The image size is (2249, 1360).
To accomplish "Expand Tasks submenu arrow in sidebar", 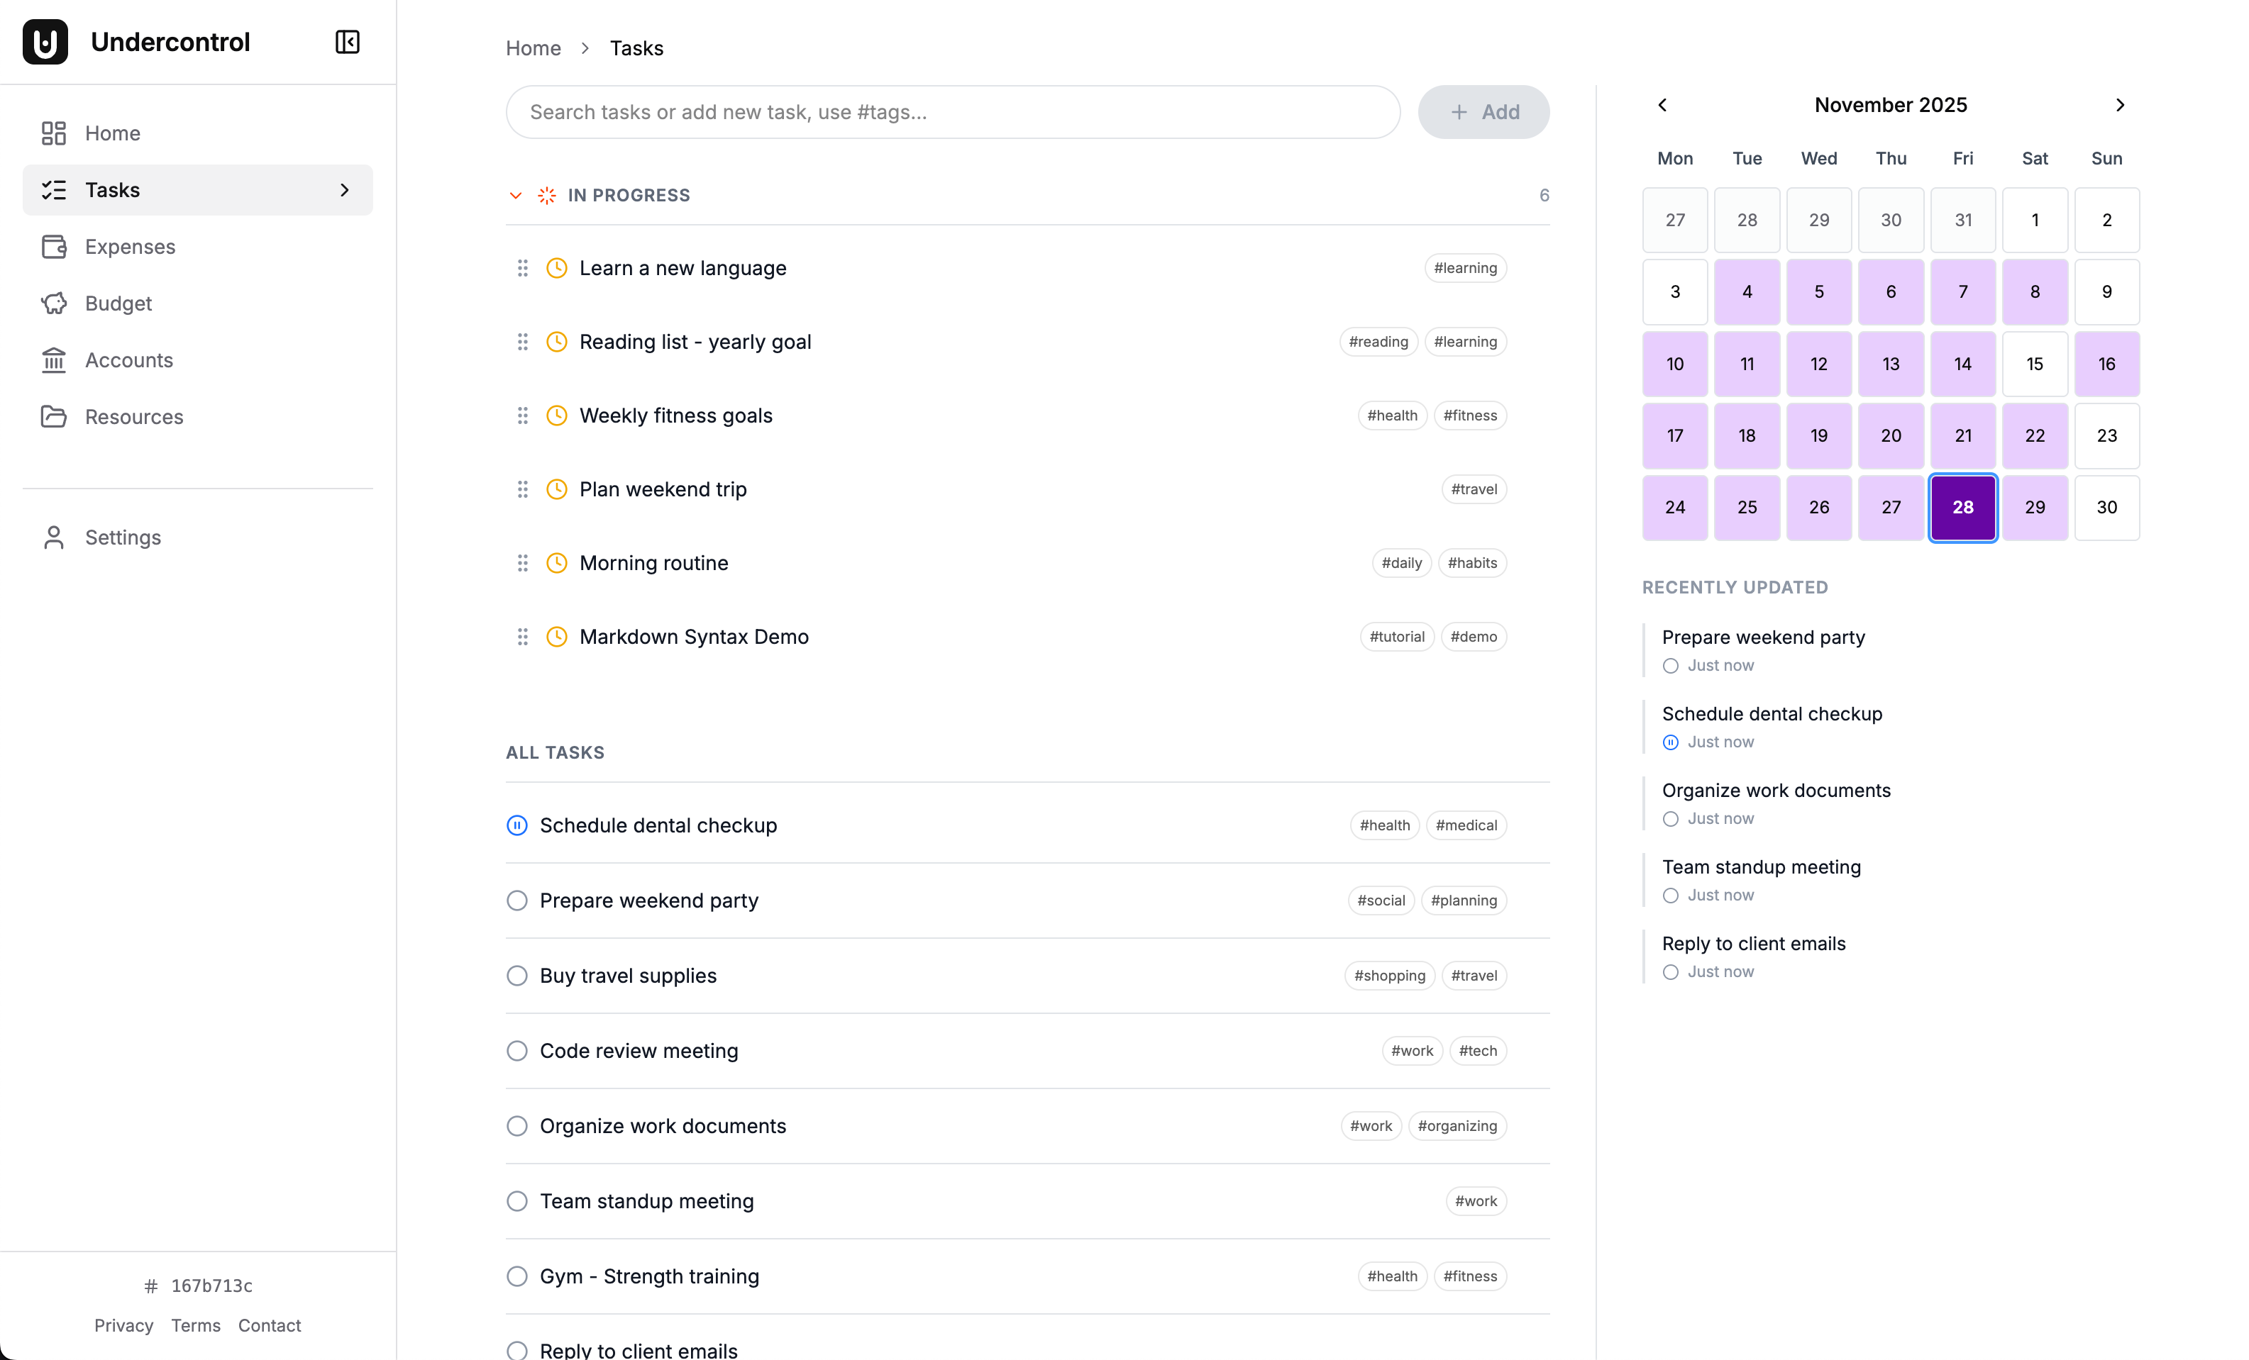I will click(x=344, y=190).
